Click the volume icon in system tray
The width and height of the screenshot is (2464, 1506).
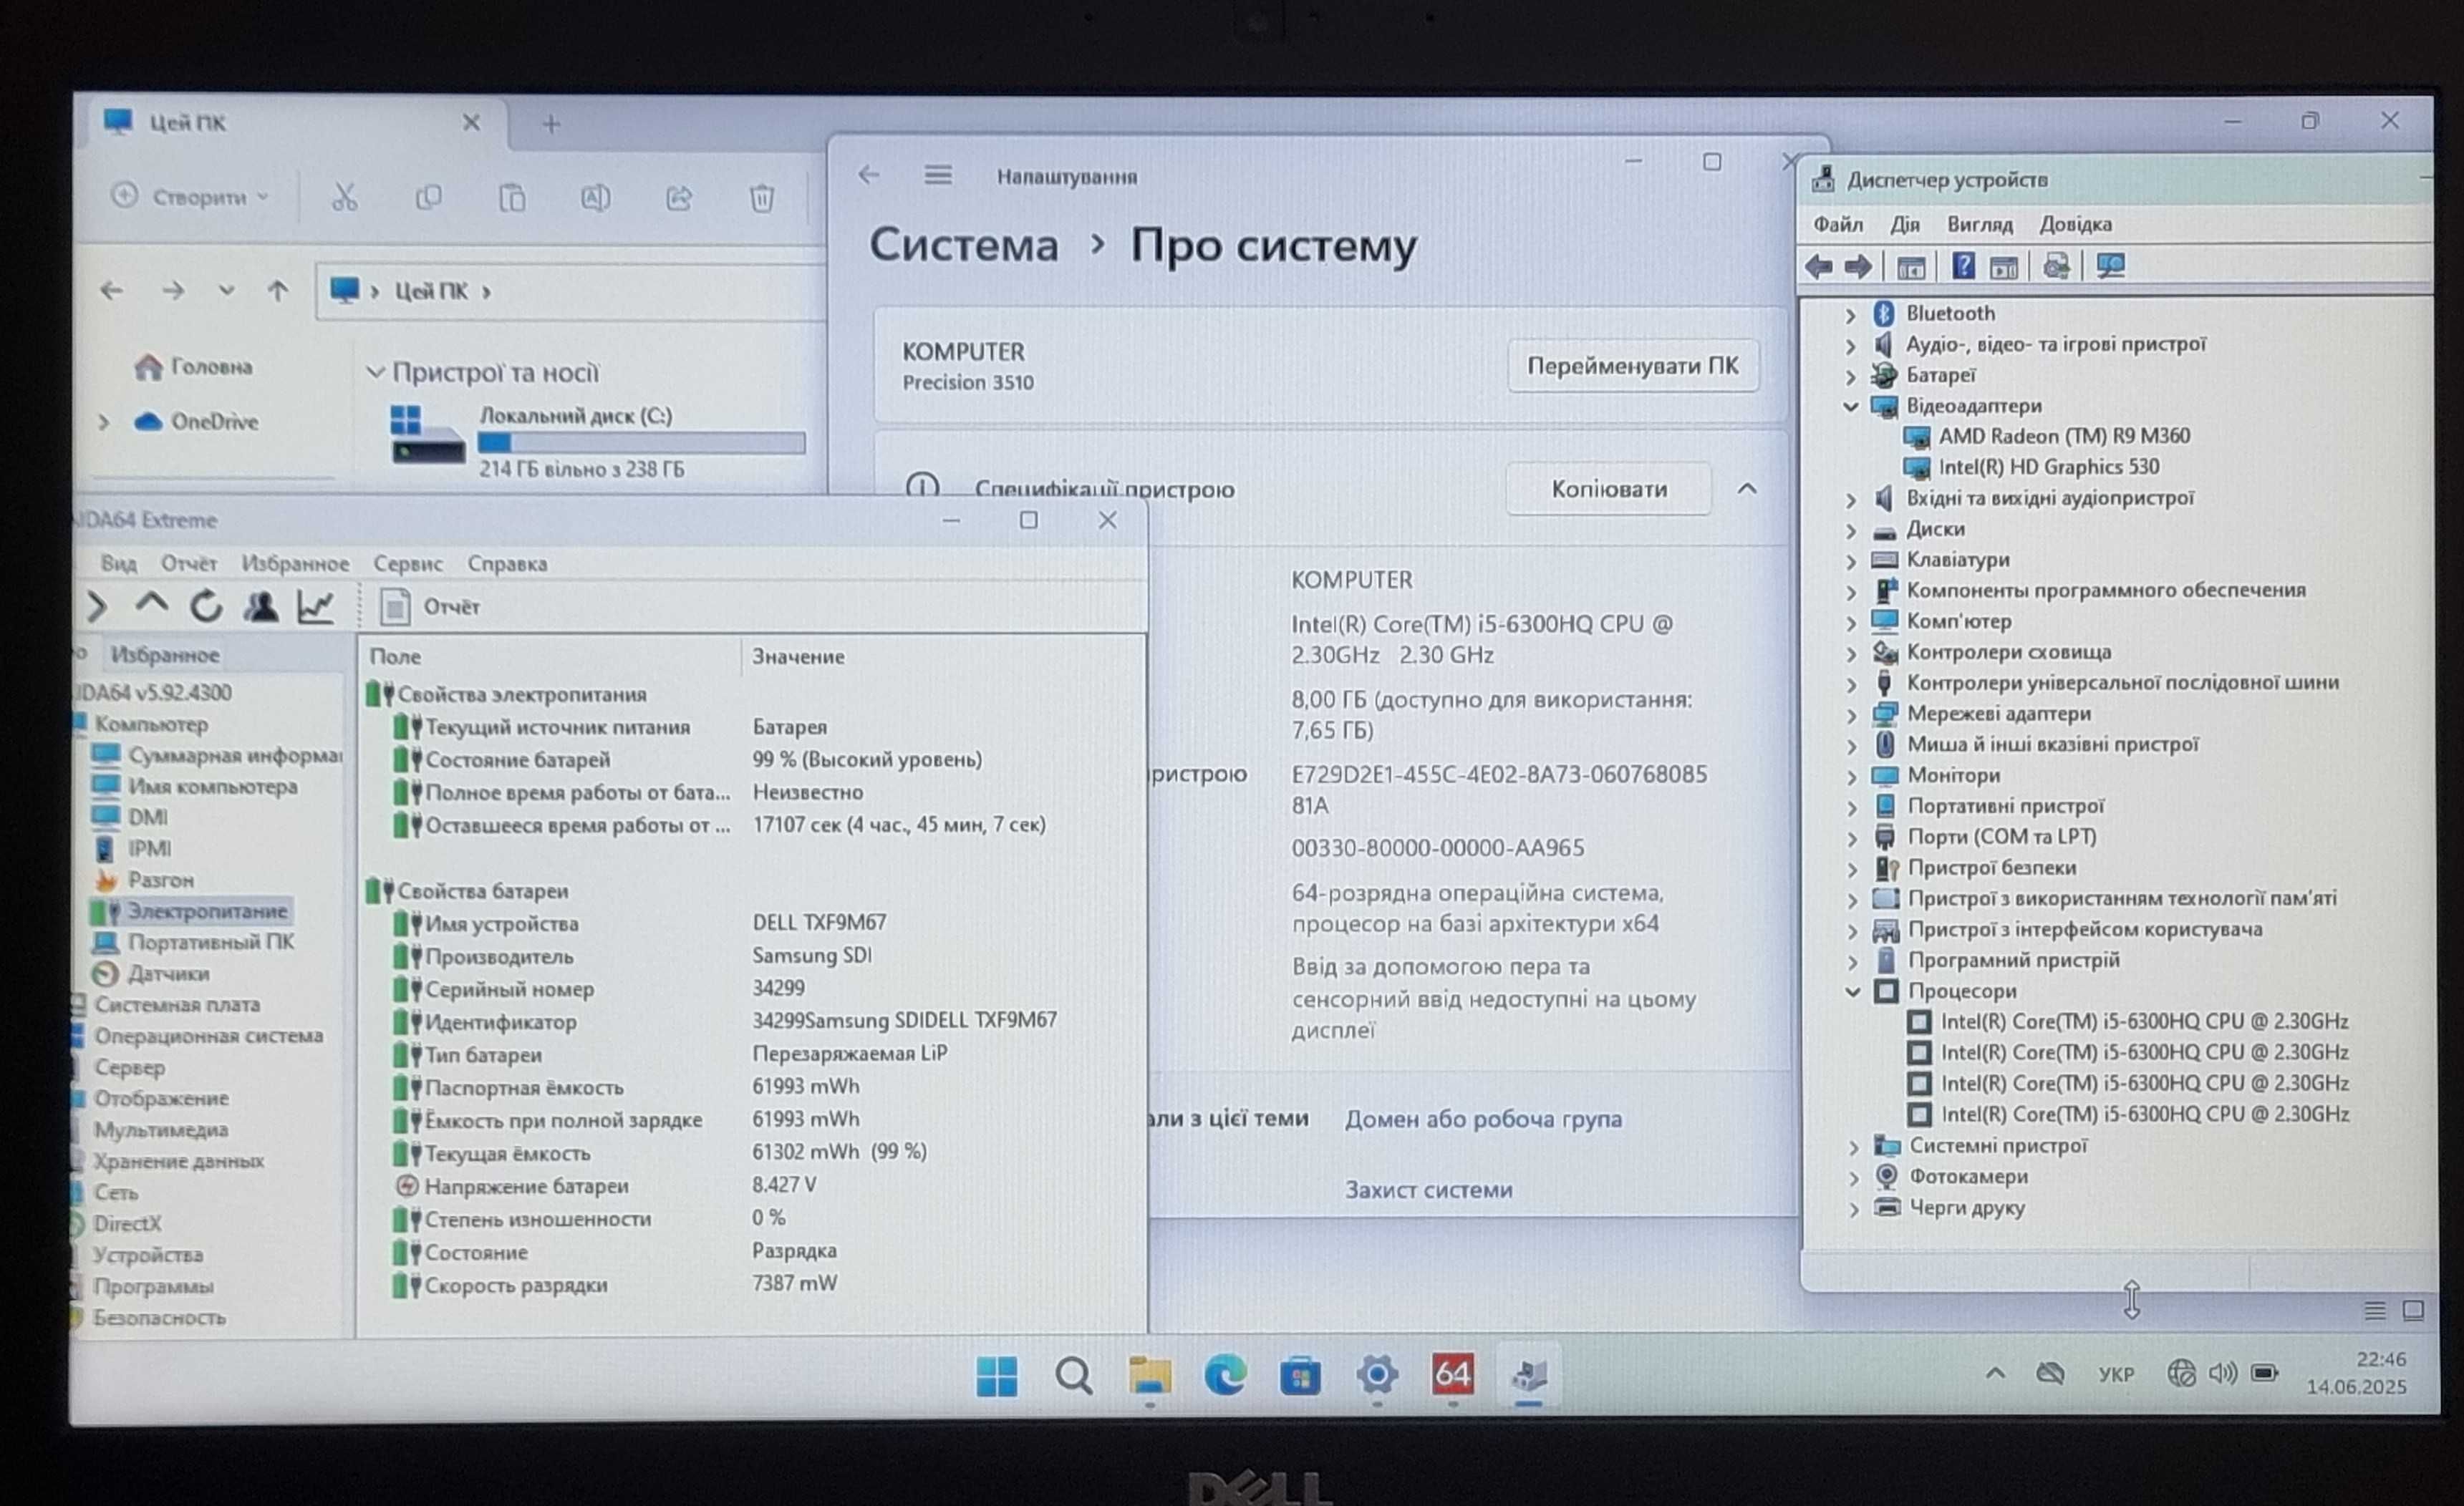pos(2222,1373)
